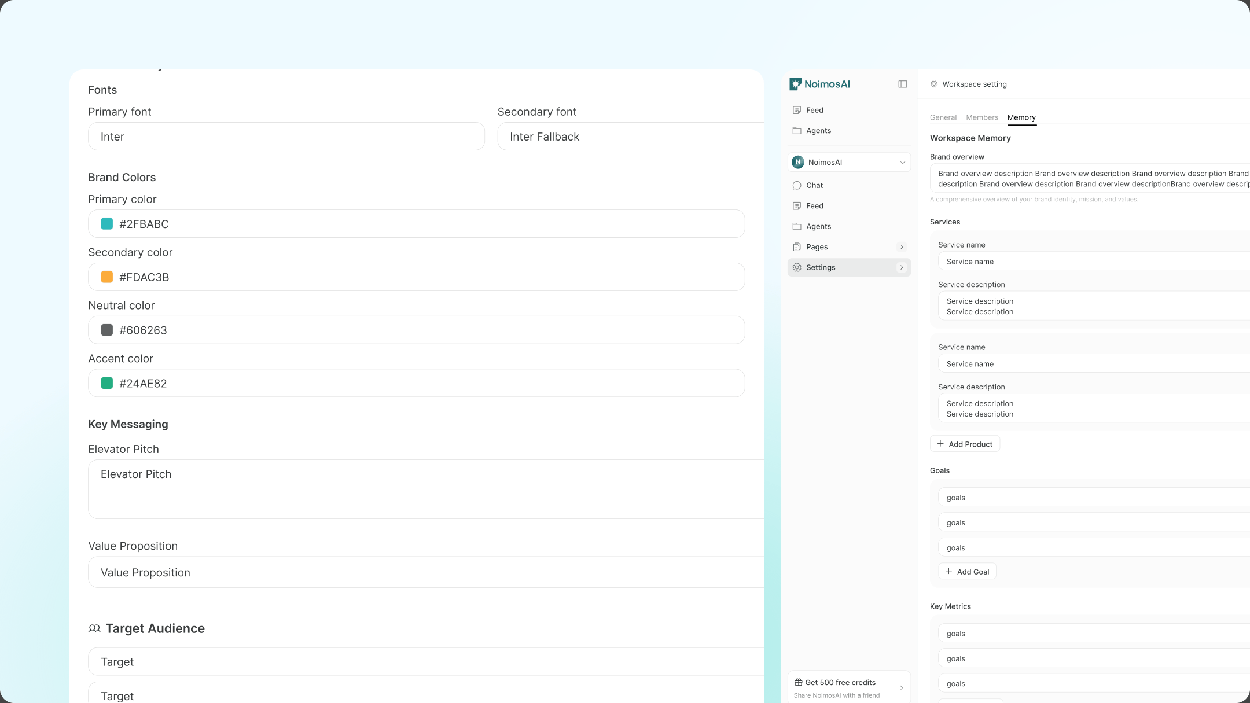The width and height of the screenshot is (1250, 703).
Task: Click the Add Goal button
Action: (x=967, y=572)
